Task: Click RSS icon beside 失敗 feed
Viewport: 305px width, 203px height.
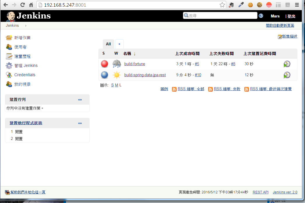Action: (x=210, y=89)
